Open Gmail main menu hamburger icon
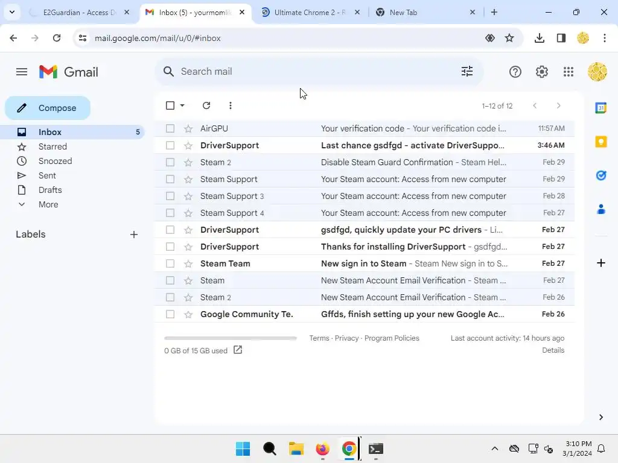The height and width of the screenshot is (463, 618). (x=22, y=72)
